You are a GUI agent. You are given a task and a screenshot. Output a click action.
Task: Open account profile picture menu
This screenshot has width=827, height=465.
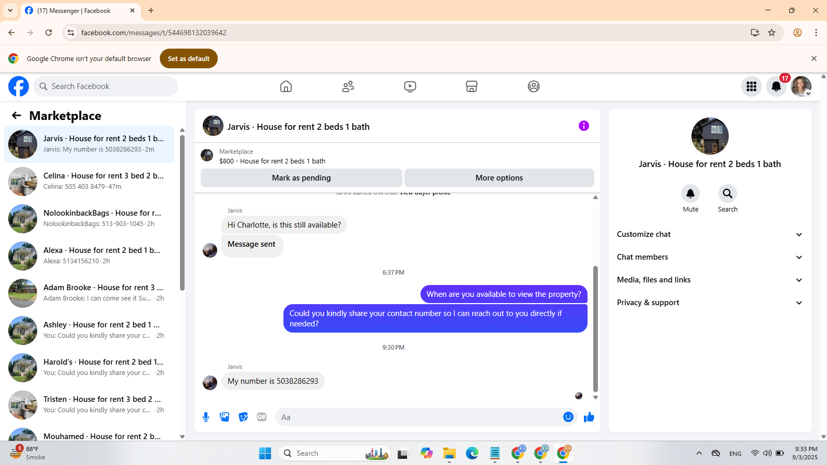[x=801, y=86]
